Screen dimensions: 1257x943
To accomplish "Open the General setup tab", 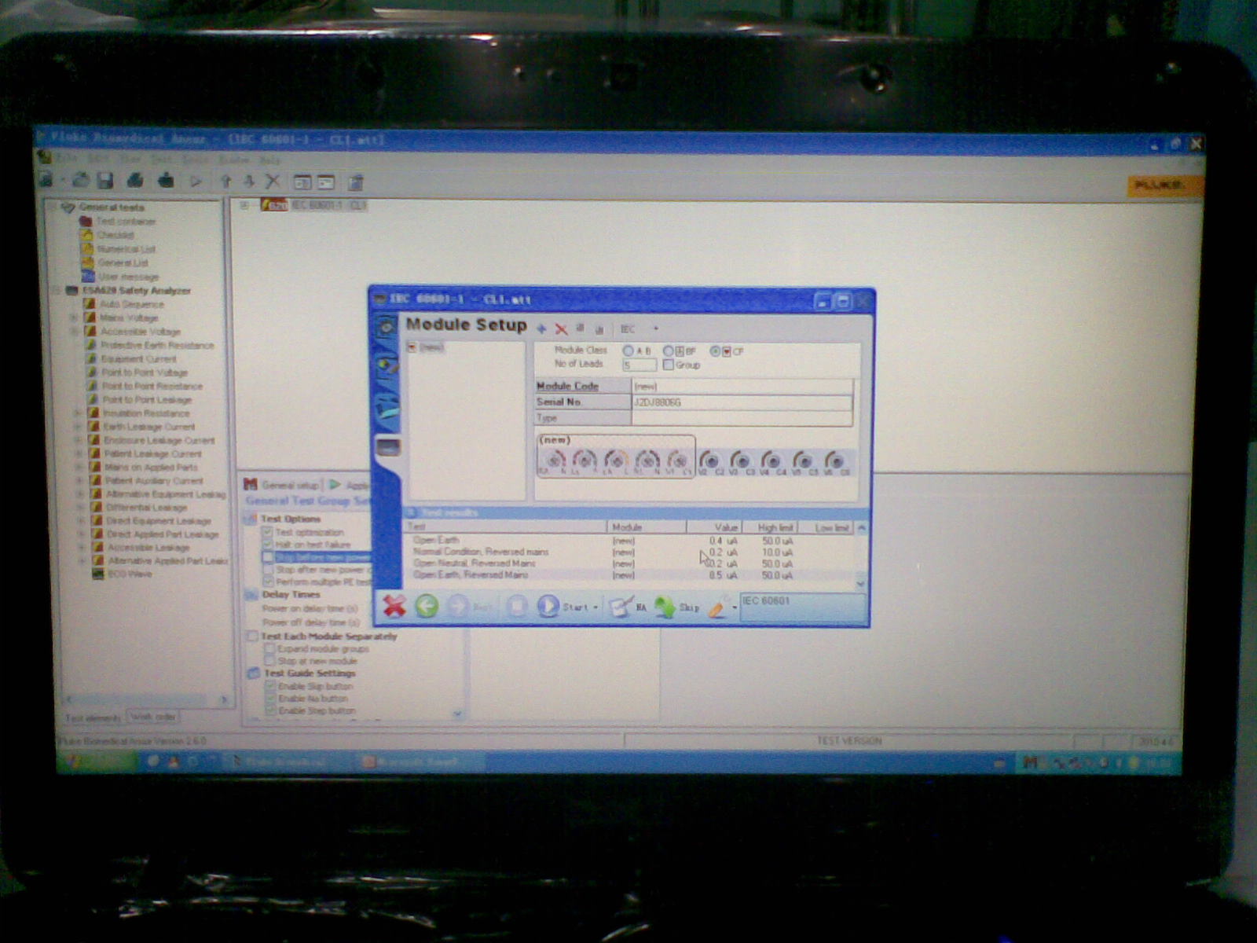I will coord(280,485).
